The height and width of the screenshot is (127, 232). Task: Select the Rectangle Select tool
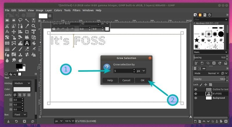tap(7, 20)
